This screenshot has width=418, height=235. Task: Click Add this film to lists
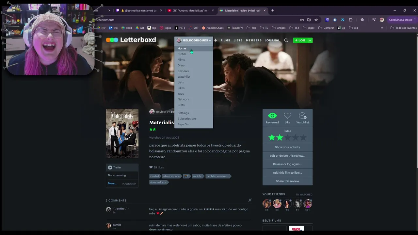287,173
